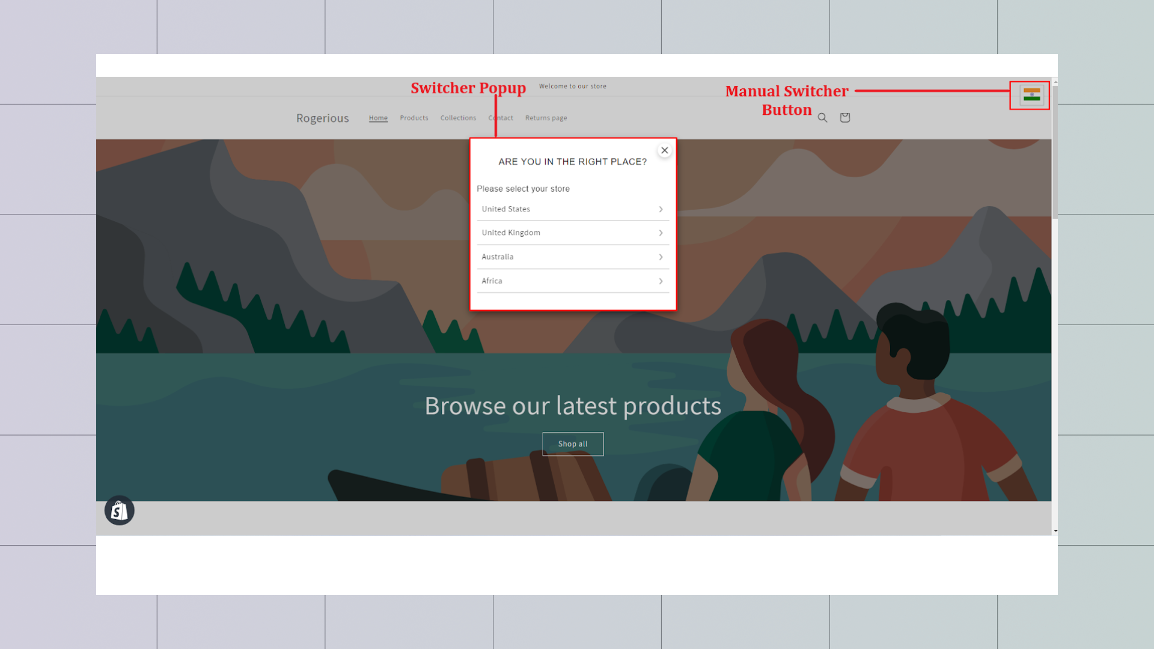
Task: Open the India flag store switcher button
Action: [x=1031, y=95]
